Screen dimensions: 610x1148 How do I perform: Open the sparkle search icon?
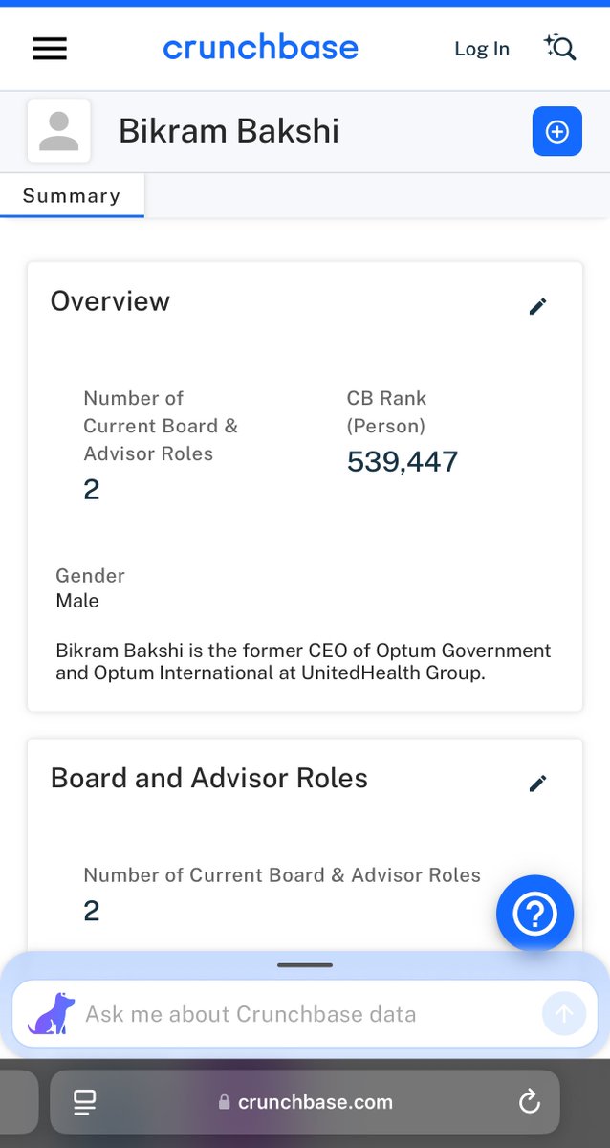click(559, 47)
